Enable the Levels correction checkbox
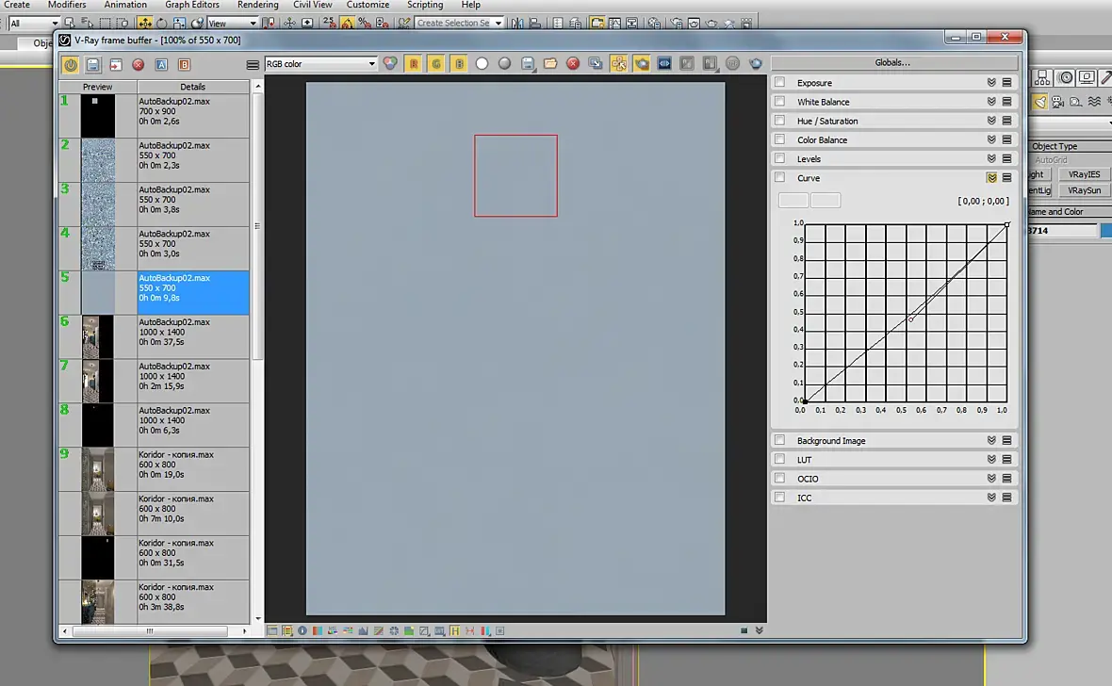The image size is (1112, 686). [x=780, y=159]
